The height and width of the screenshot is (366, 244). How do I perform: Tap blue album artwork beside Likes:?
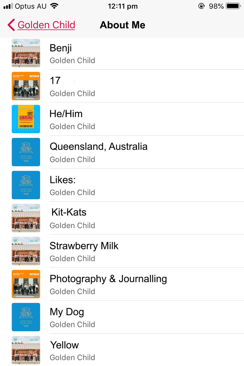26,185
